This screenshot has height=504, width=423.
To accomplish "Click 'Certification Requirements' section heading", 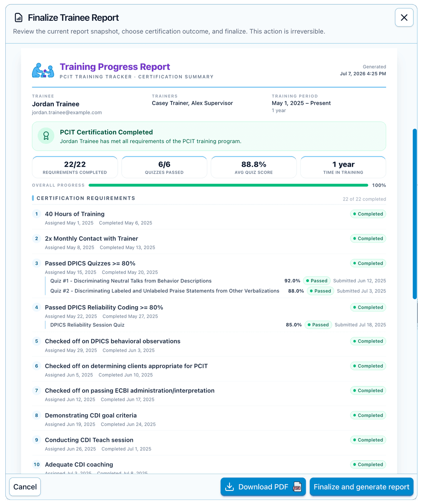I will 86,198.
